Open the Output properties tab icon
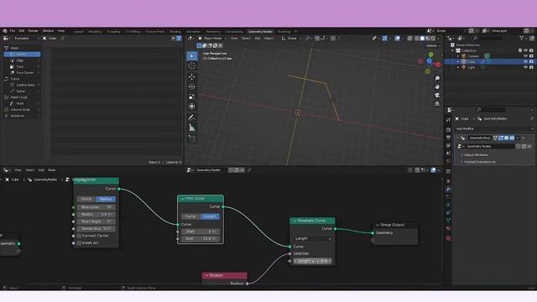Screen dimensions: 537x302 (448, 138)
